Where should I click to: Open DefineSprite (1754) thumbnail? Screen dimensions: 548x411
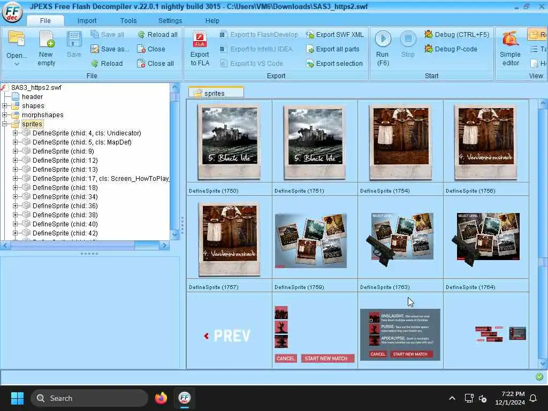[x=401, y=141]
